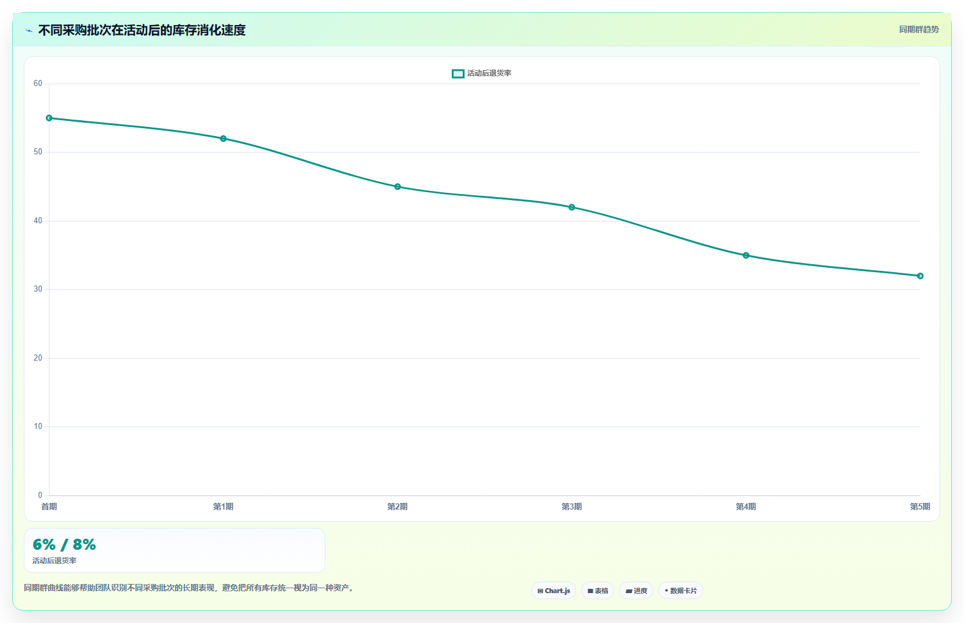The image size is (964, 623).
Task: Click the 活动后退货率 legend label in chart
Action: pos(489,73)
